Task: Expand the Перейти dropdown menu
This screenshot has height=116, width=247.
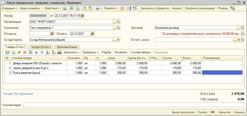Action: 110,8
